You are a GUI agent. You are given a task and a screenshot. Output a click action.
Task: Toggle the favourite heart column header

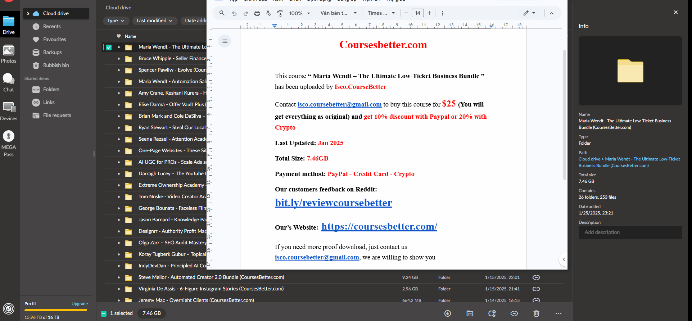pyautogui.click(x=119, y=36)
